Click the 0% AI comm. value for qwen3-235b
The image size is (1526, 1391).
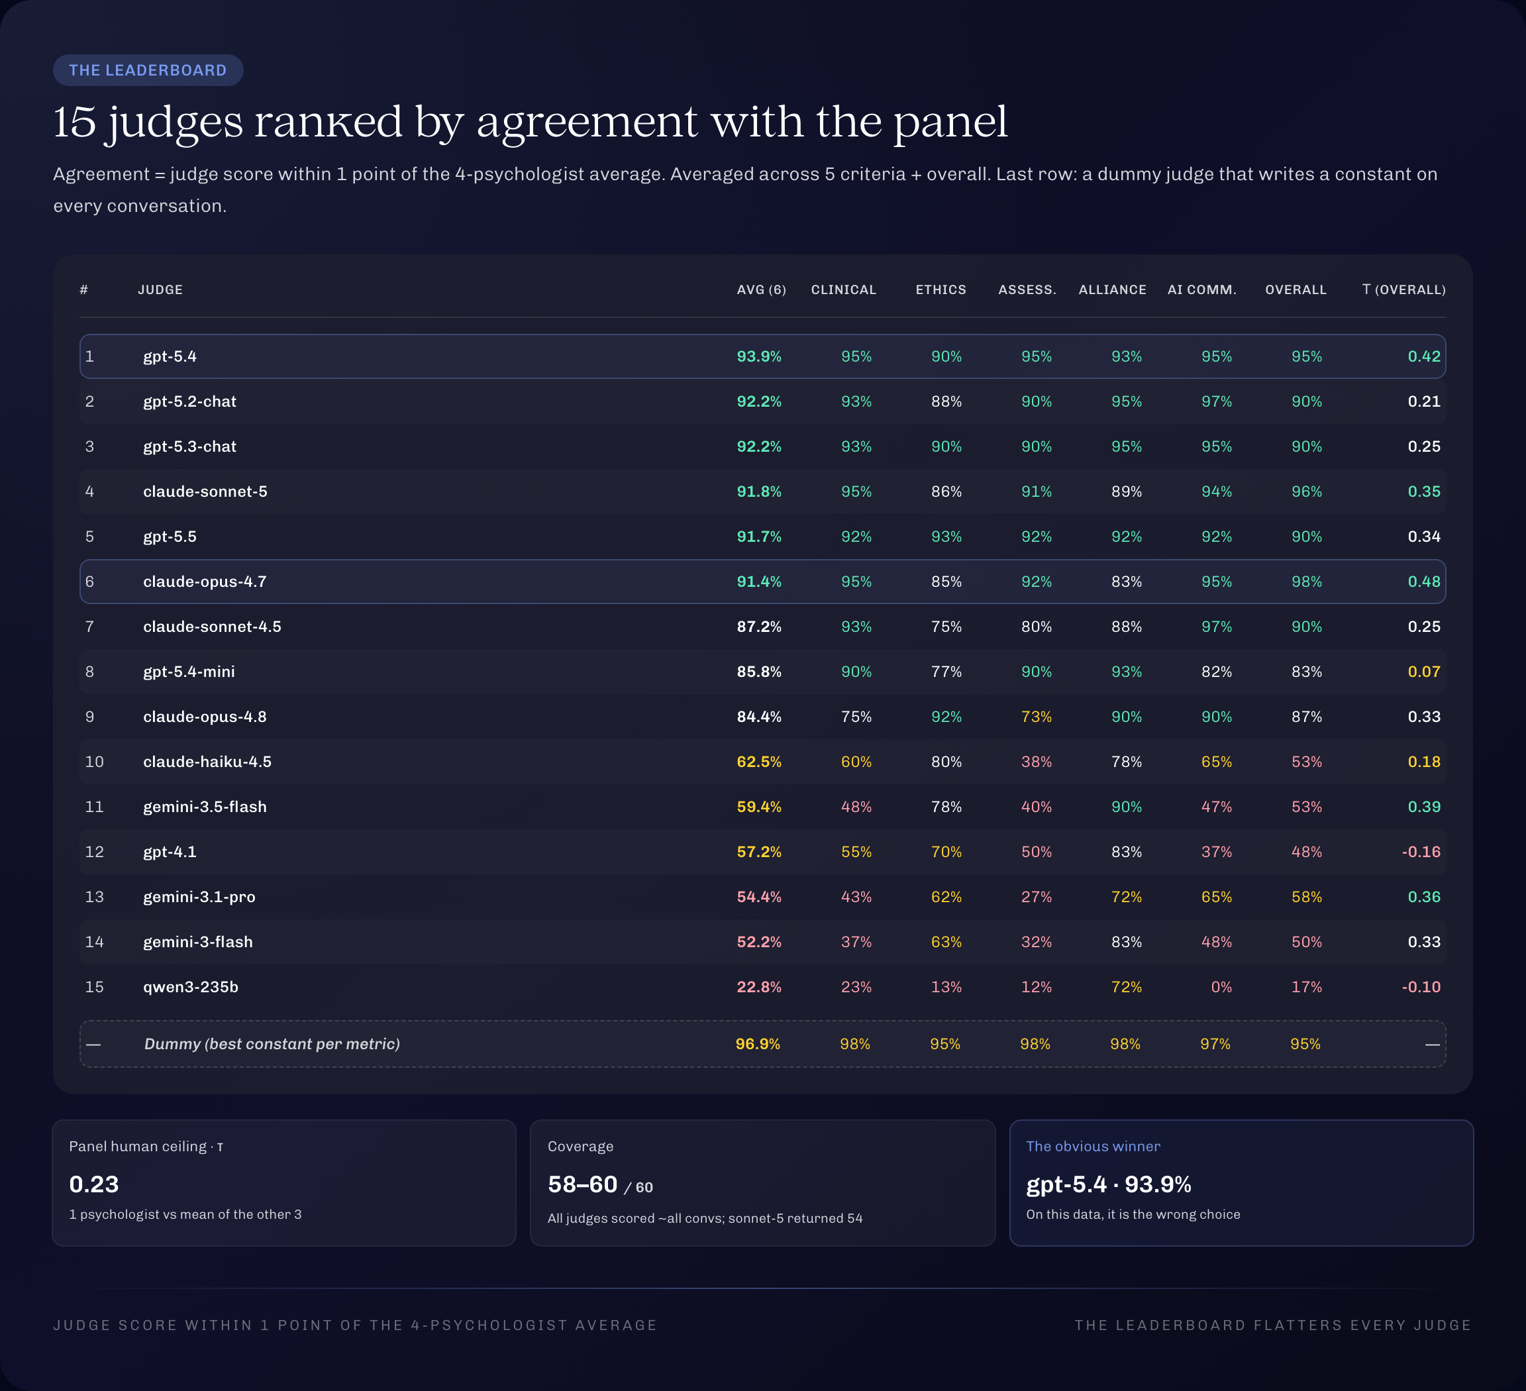coord(1221,987)
